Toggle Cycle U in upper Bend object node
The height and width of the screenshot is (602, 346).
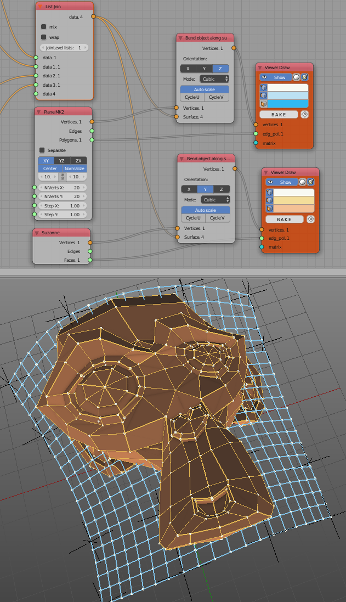[192, 97]
